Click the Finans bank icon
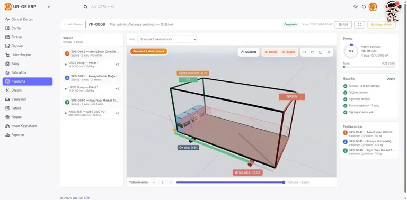The image size is (407, 200). click(x=7, y=117)
